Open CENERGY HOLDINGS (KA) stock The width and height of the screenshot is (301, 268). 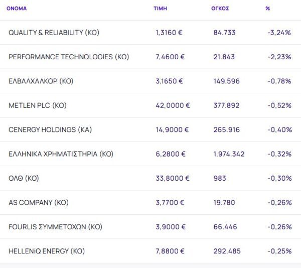coord(50,129)
